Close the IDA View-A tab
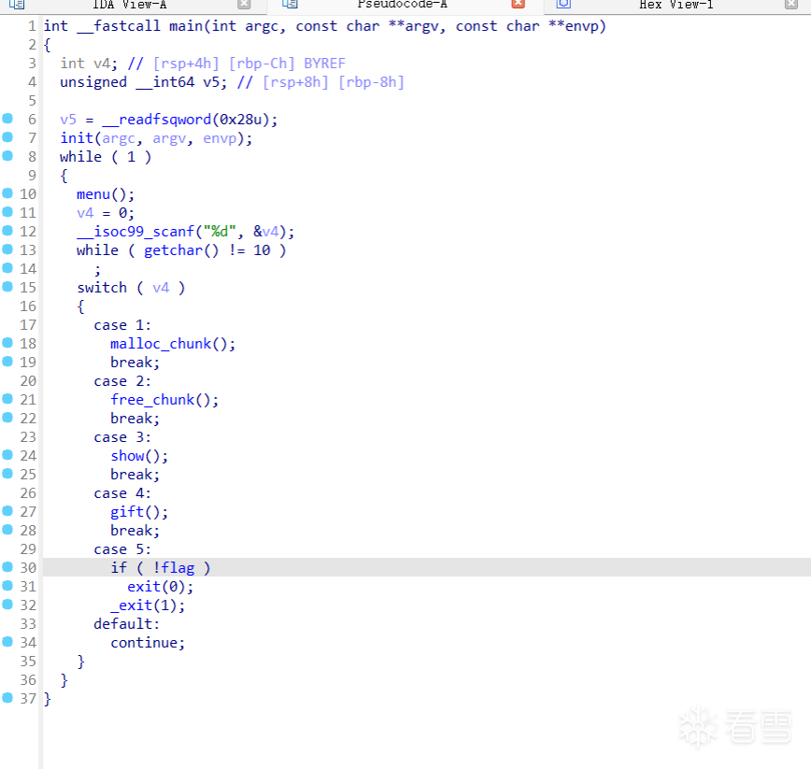Image resolution: width=811 pixels, height=769 pixels. [244, 4]
